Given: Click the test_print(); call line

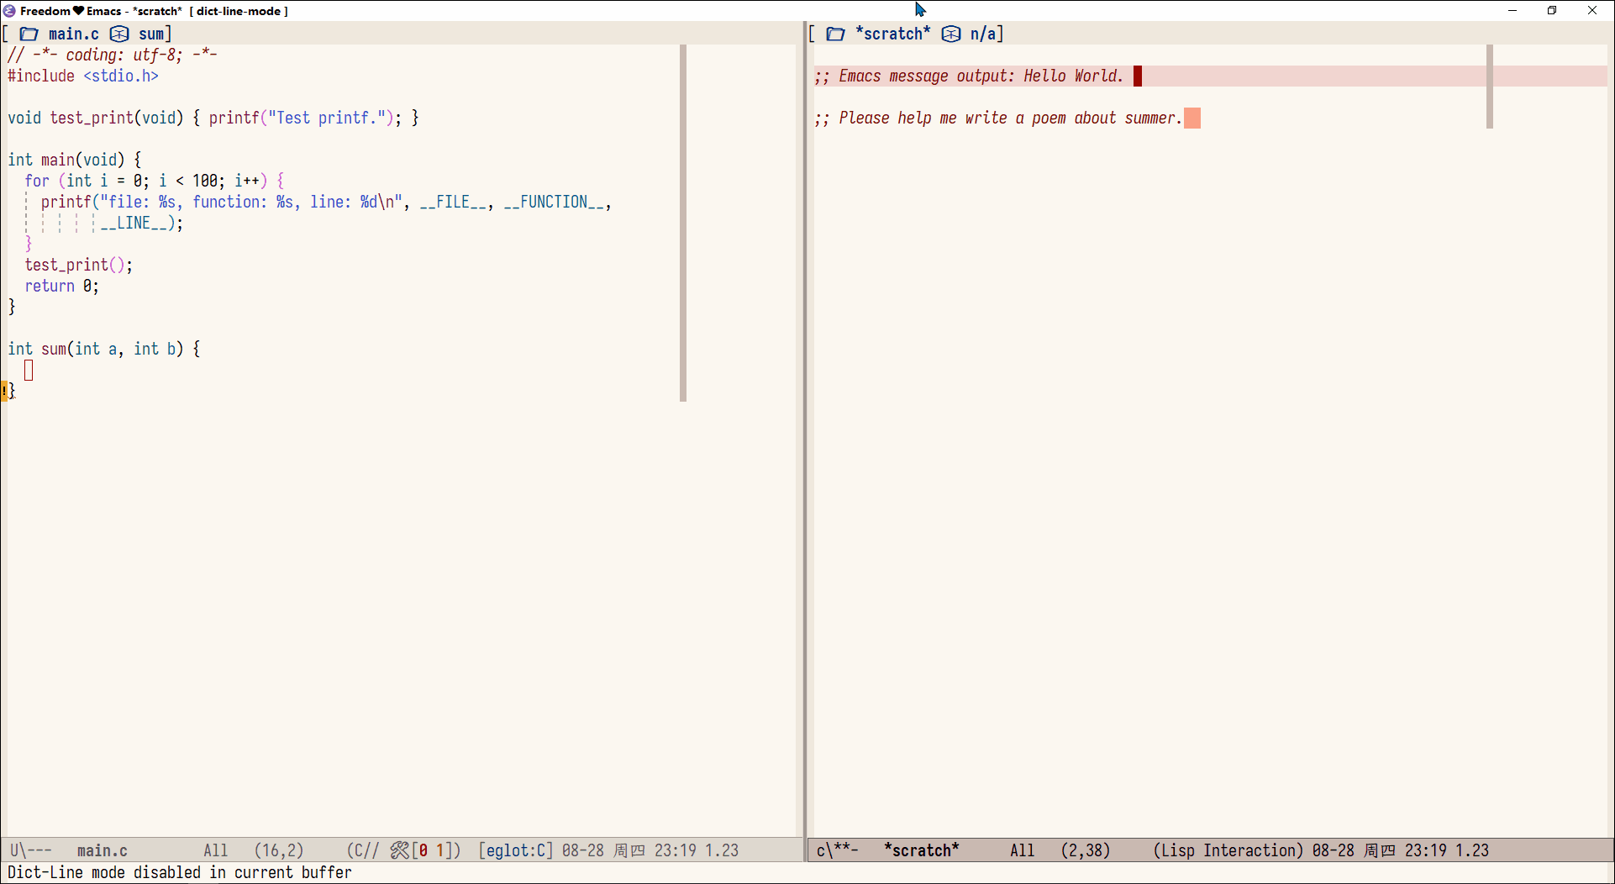Looking at the screenshot, I should point(79,265).
